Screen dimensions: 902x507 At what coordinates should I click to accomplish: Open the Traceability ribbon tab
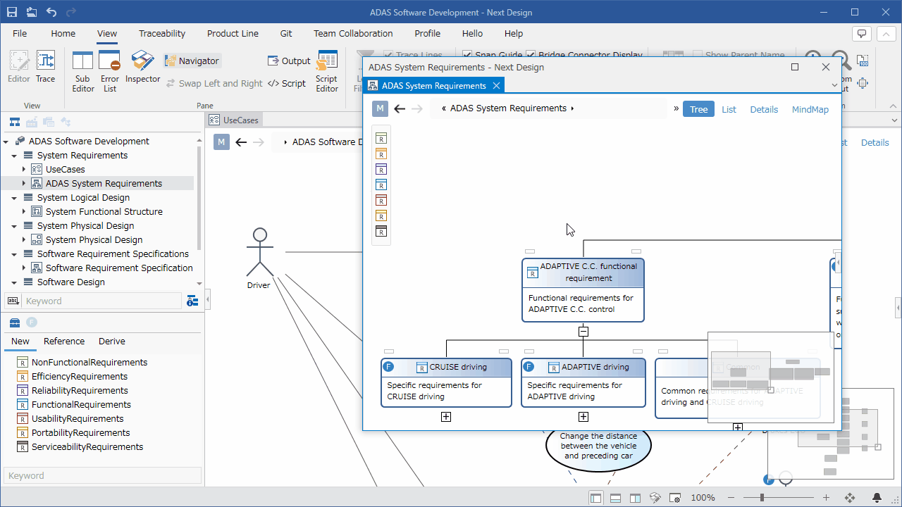tap(162, 33)
